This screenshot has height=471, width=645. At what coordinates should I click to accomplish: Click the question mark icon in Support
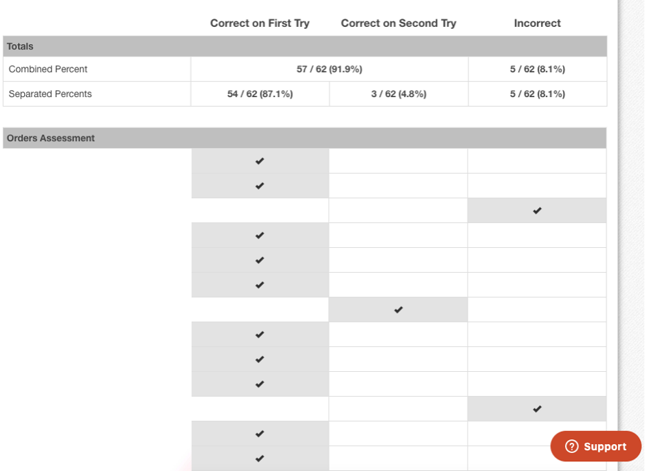click(x=571, y=446)
